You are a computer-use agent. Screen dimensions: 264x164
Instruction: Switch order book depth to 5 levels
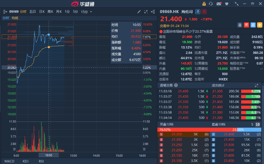click(252, 124)
